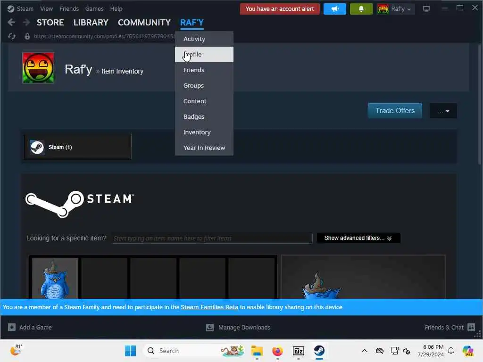Click the network status icon in the tray
This screenshot has width=483, height=362.
(394, 351)
